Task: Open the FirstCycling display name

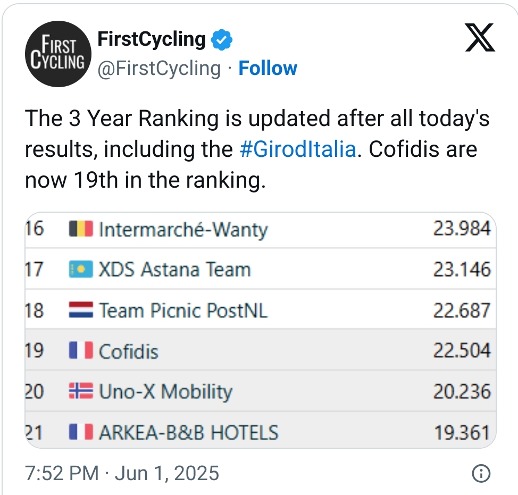Action: (152, 39)
